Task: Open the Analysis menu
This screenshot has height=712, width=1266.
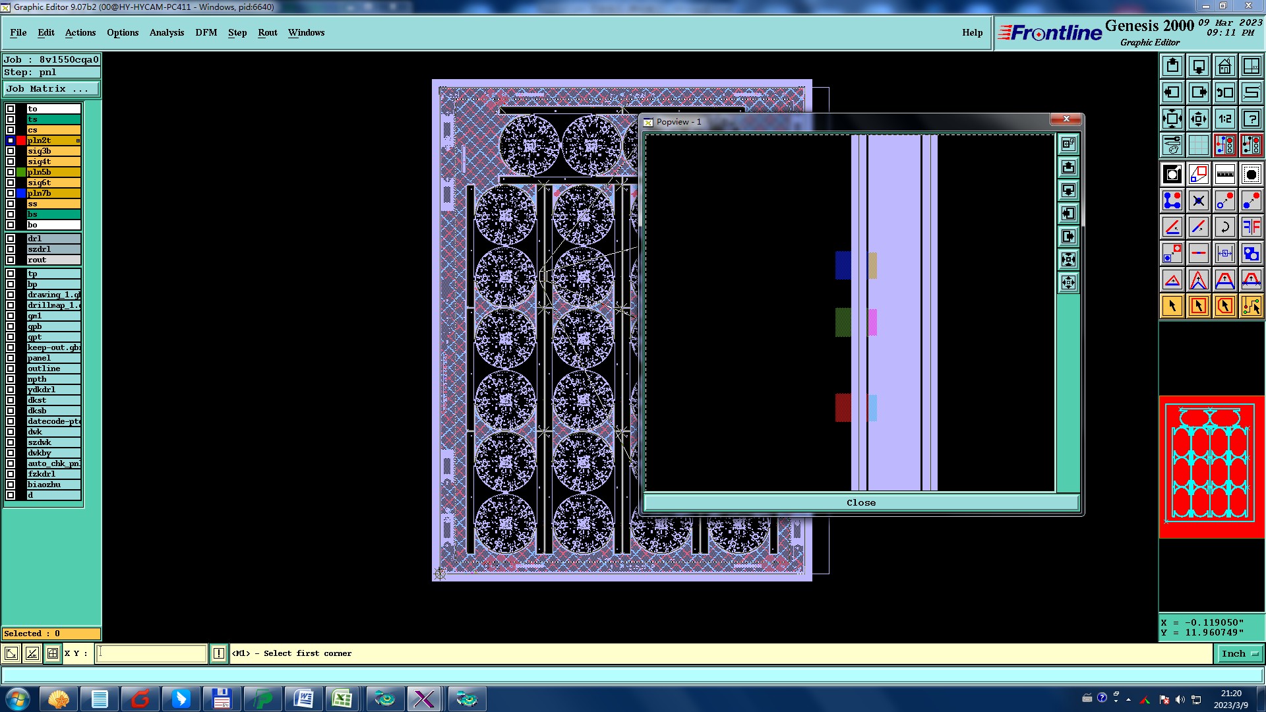Action: click(166, 32)
